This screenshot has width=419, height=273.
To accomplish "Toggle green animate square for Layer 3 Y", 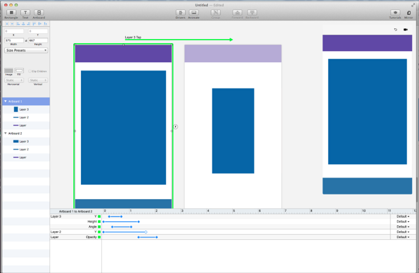I will (99, 217).
